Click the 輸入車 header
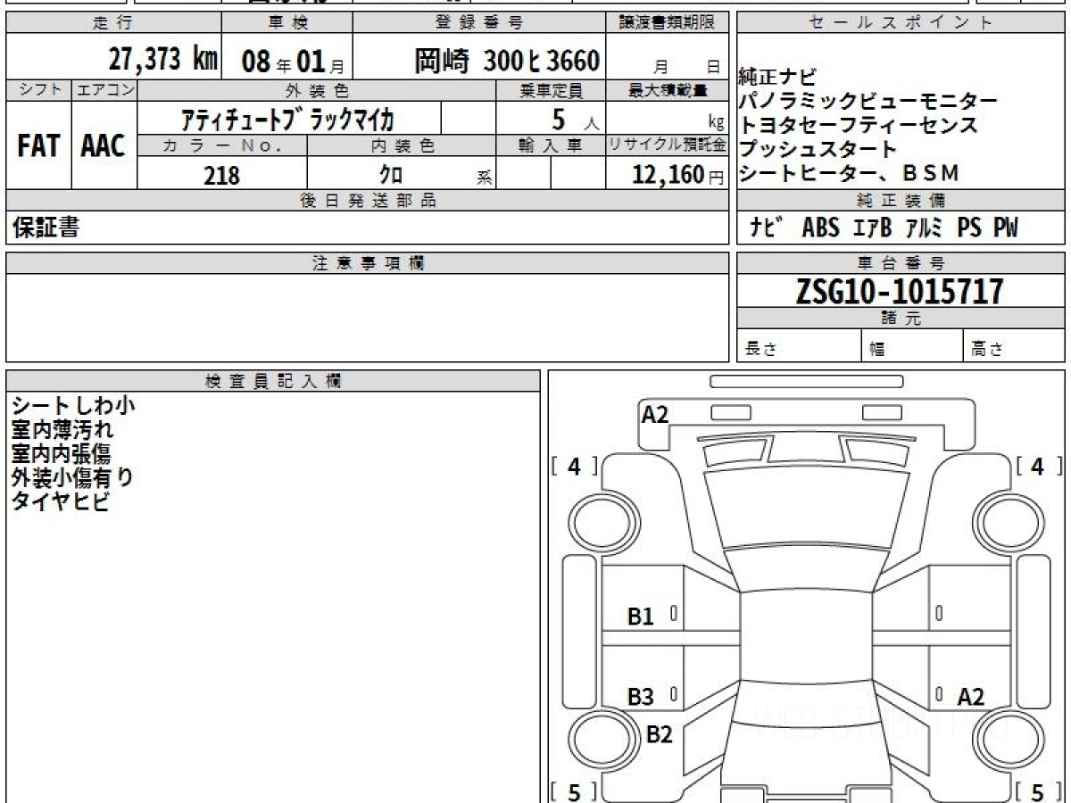This screenshot has height=803, width=1071. [x=552, y=145]
